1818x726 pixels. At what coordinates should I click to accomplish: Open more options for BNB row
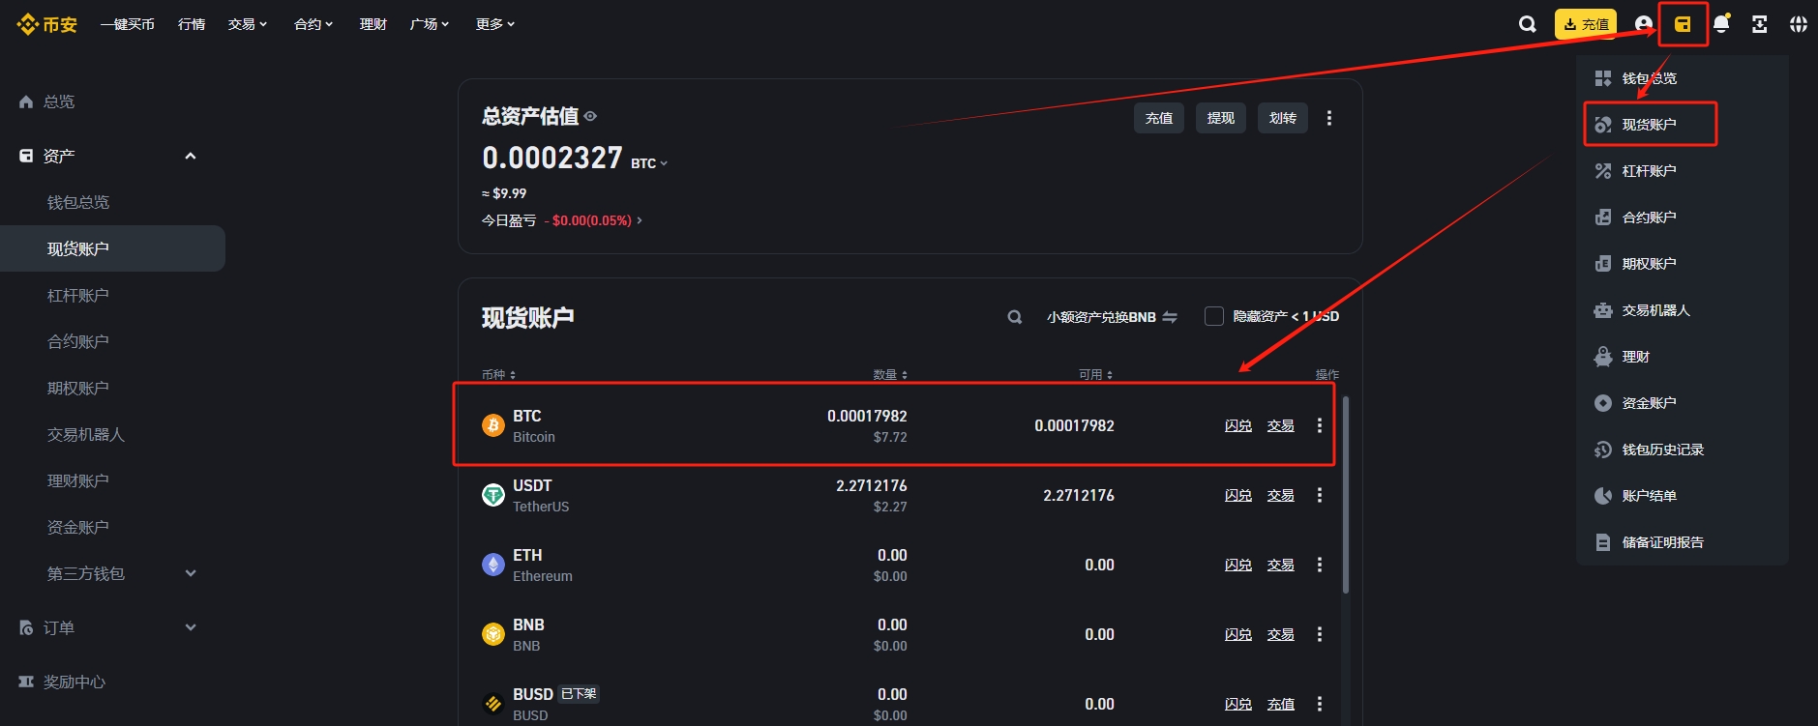tap(1320, 634)
